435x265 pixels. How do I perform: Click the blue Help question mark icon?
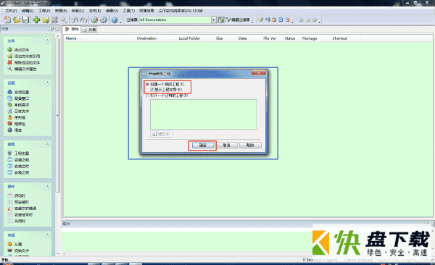pos(115,20)
